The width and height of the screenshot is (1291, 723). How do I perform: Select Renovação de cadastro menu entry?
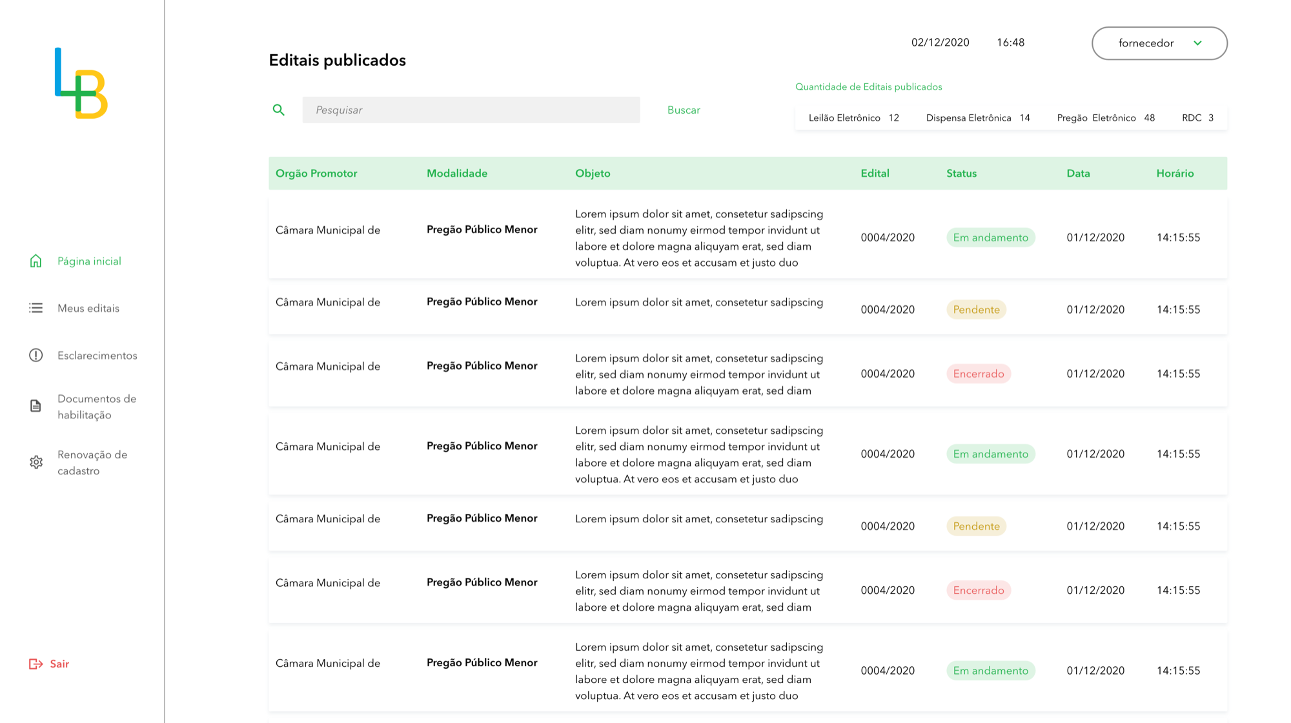[92, 462]
